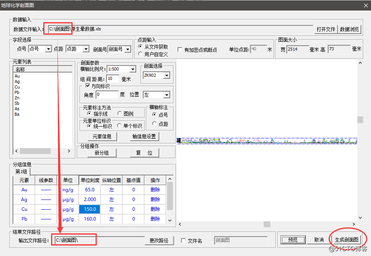371x256 pixels.
Task: Open 轴信息设置 axis settings
Action: pyautogui.click(x=144, y=137)
